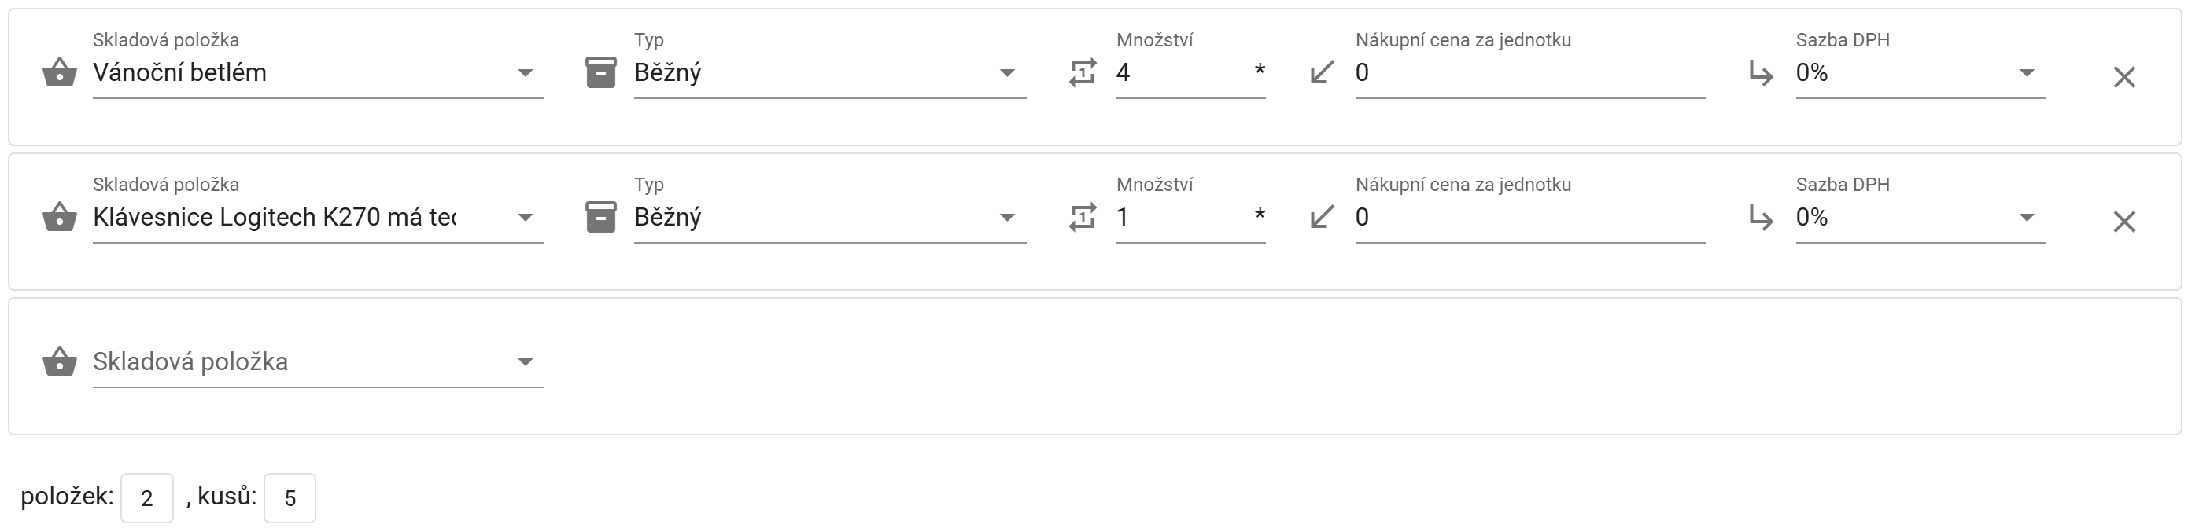Click the Množství field showing 4
The height and width of the screenshot is (532, 2188).
1181,73
